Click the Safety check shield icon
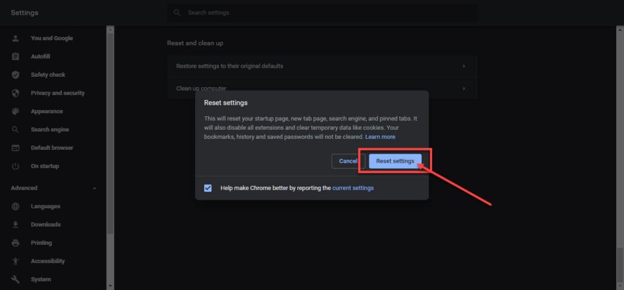 (15, 75)
